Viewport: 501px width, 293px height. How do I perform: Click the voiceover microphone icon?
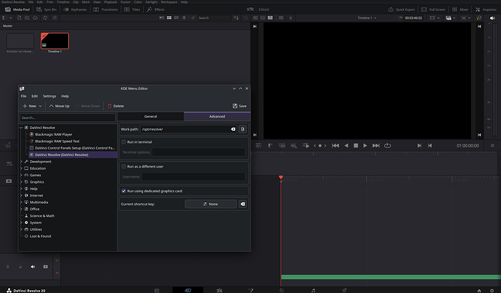[270, 146]
